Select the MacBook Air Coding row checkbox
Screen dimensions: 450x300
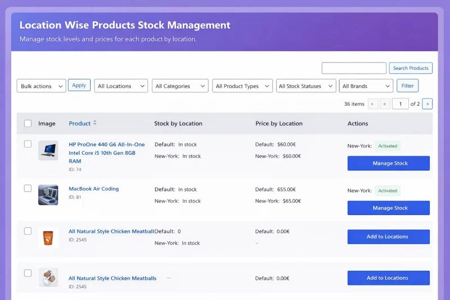28,189
